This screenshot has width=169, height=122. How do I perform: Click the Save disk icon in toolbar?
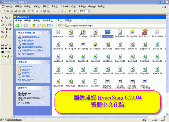(15, 11)
